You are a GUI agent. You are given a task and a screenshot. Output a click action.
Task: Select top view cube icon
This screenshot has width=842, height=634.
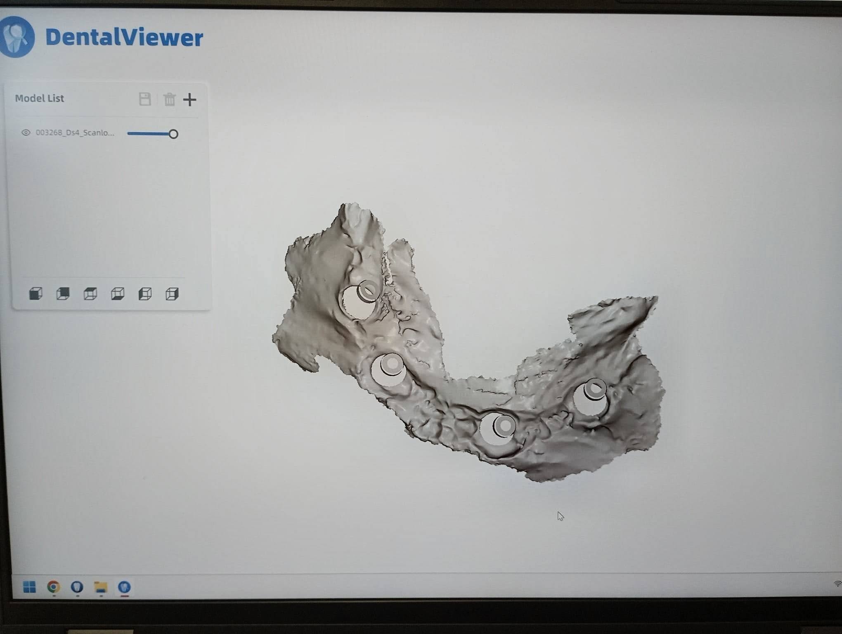(x=90, y=294)
